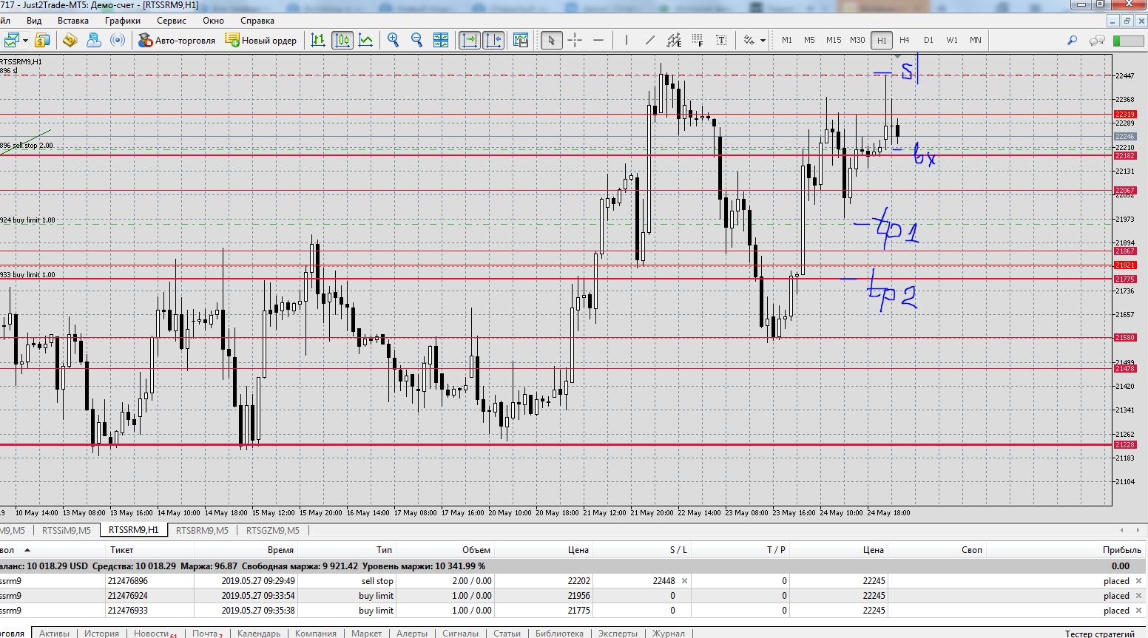Switch to the RTSSiM9,M5 chart tab
1148x638 pixels.
coord(67,530)
